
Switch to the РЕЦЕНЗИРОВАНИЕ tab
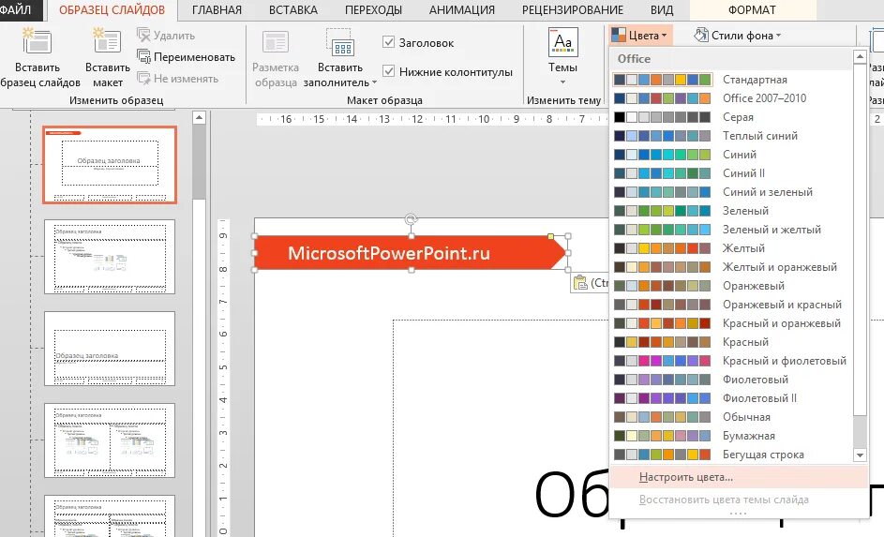click(x=573, y=10)
